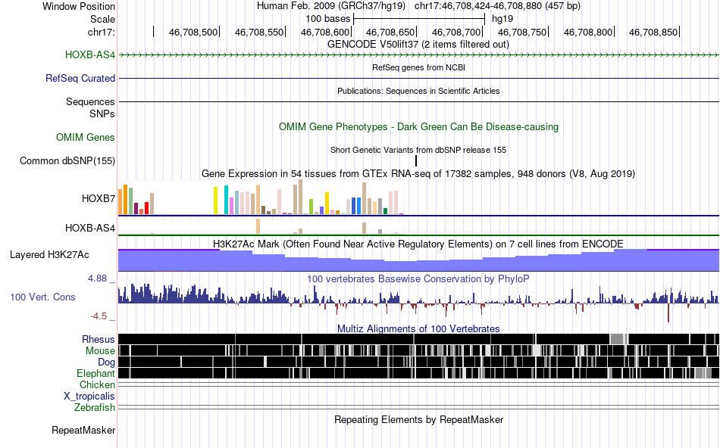Viewport: 720px width, 448px height.
Task: Click the 4.88 PhyloP upper scale value
Action: coord(97,278)
